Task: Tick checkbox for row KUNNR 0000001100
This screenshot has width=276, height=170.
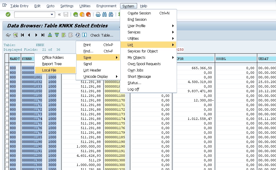Action: point(7,95)
